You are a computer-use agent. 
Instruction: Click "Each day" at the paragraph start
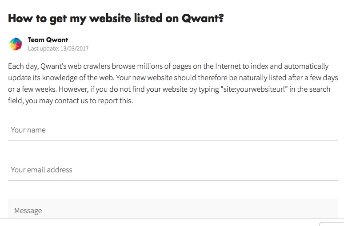tap(23, 66)
